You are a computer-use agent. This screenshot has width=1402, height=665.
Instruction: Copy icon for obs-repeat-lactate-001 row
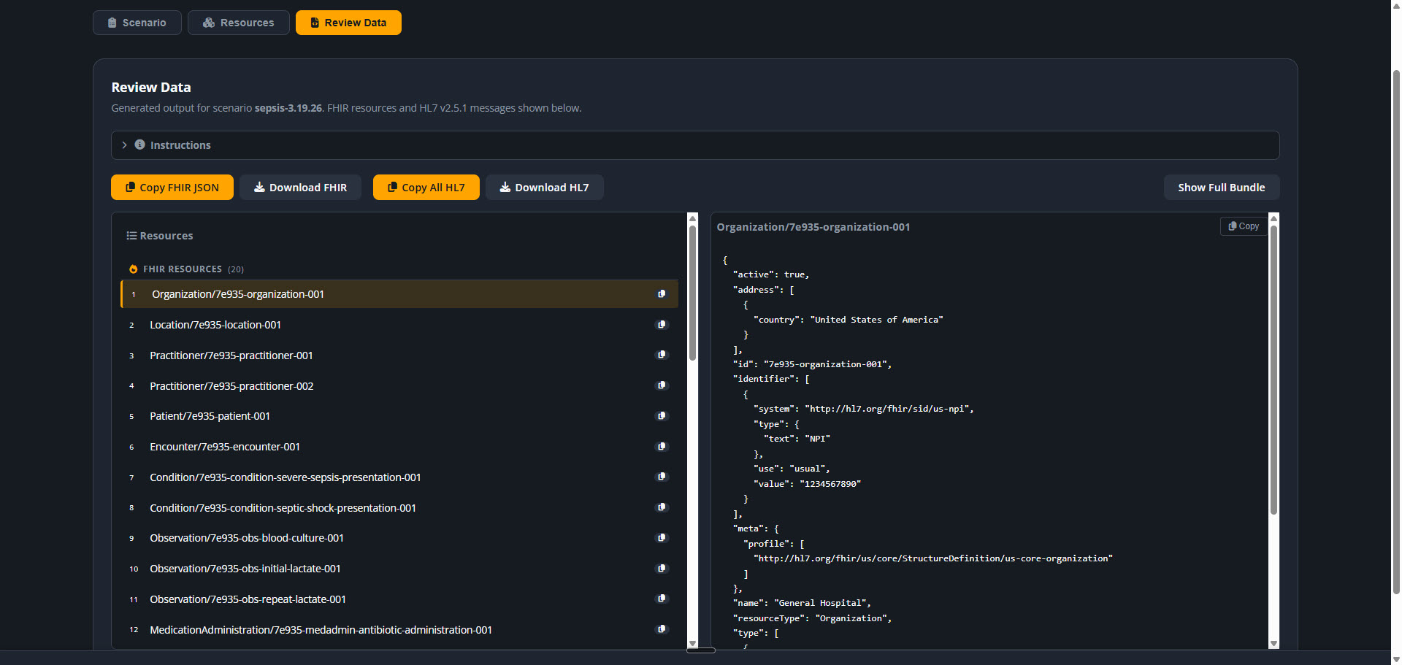[x=662, y=599]
